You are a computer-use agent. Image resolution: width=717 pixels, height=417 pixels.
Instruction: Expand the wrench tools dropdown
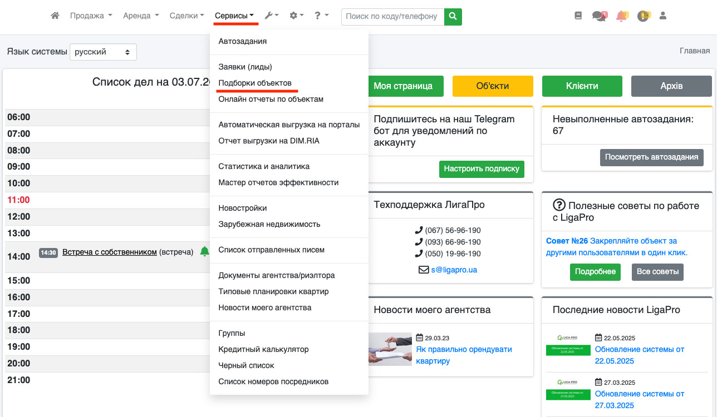pyautogui.click(x=271, y=16)
